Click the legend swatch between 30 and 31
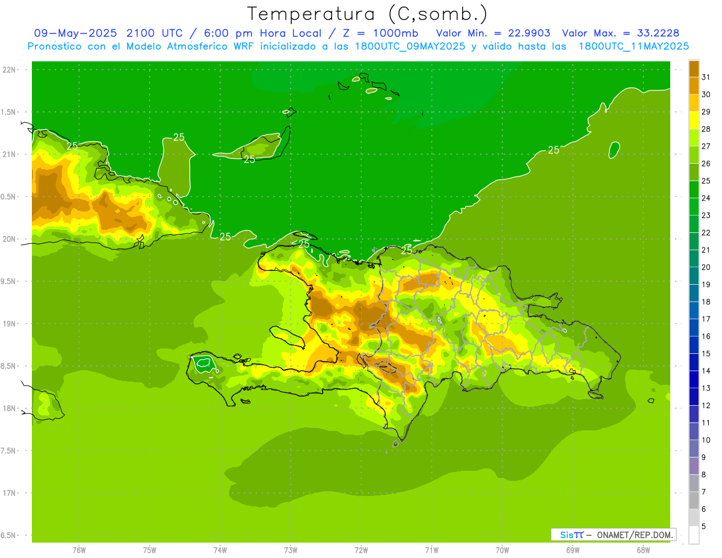 (x=694, y=86)
